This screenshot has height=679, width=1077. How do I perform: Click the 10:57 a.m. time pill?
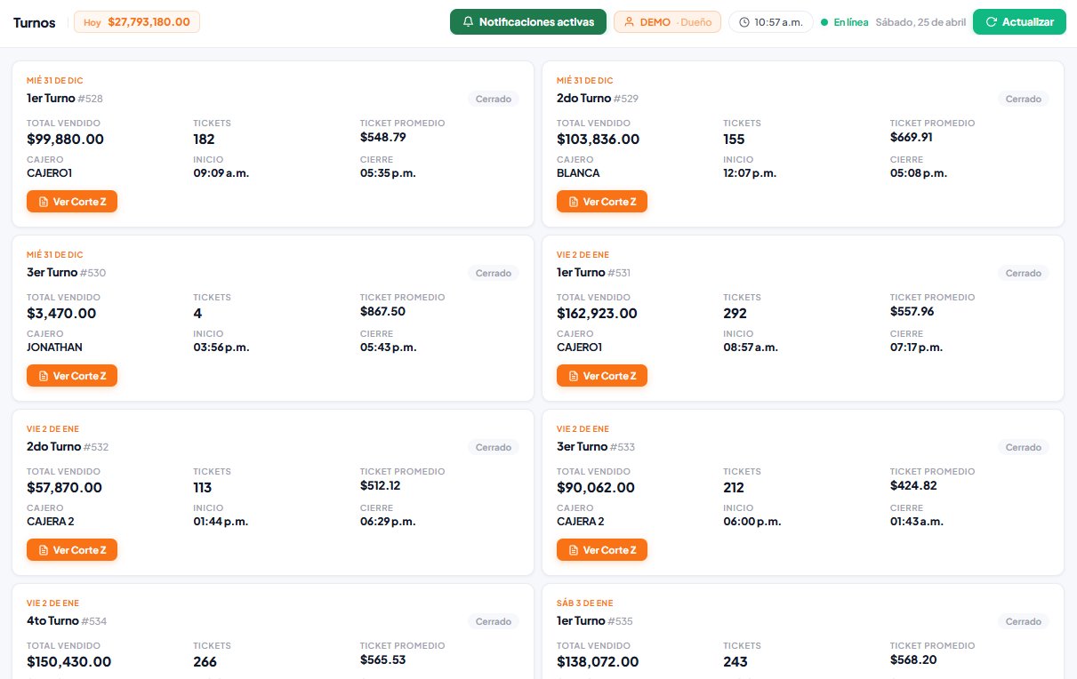coord(770,22)
